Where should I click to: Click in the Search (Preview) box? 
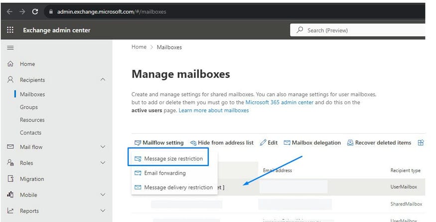point(358,30)
